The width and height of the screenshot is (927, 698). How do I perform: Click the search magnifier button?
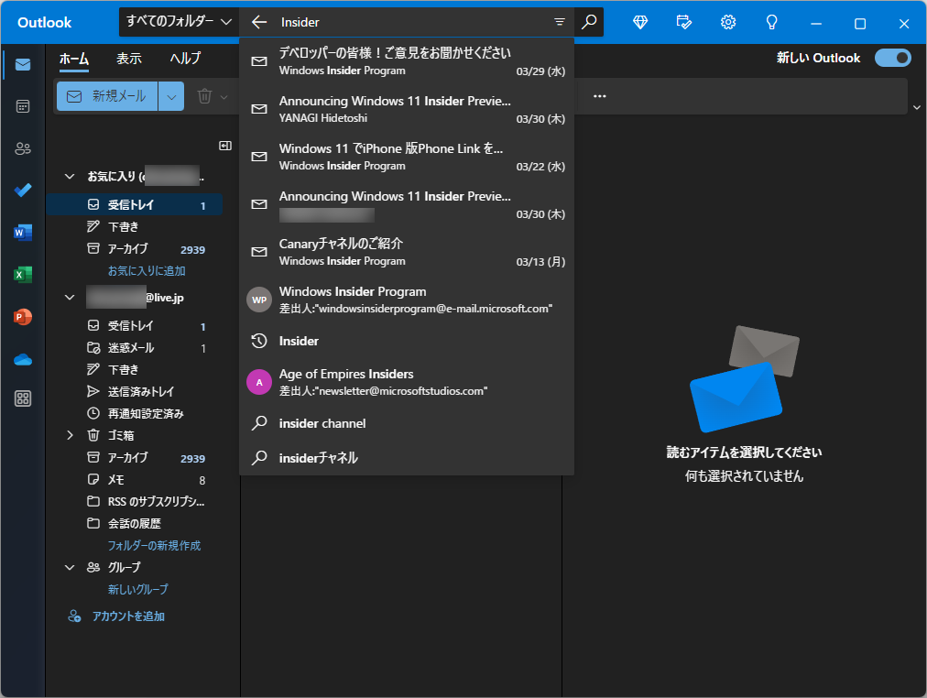coord(589,22)
